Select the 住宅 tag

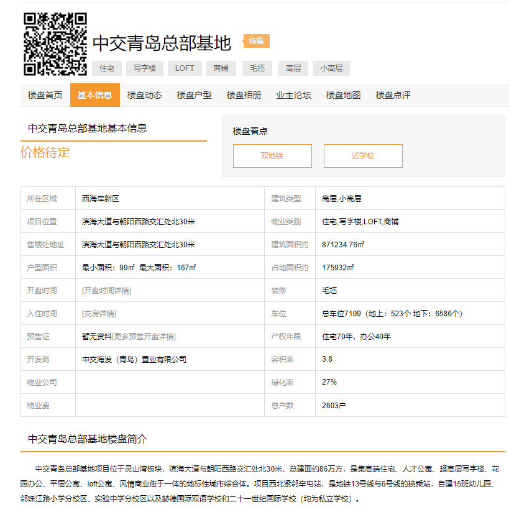click(107, 68)
